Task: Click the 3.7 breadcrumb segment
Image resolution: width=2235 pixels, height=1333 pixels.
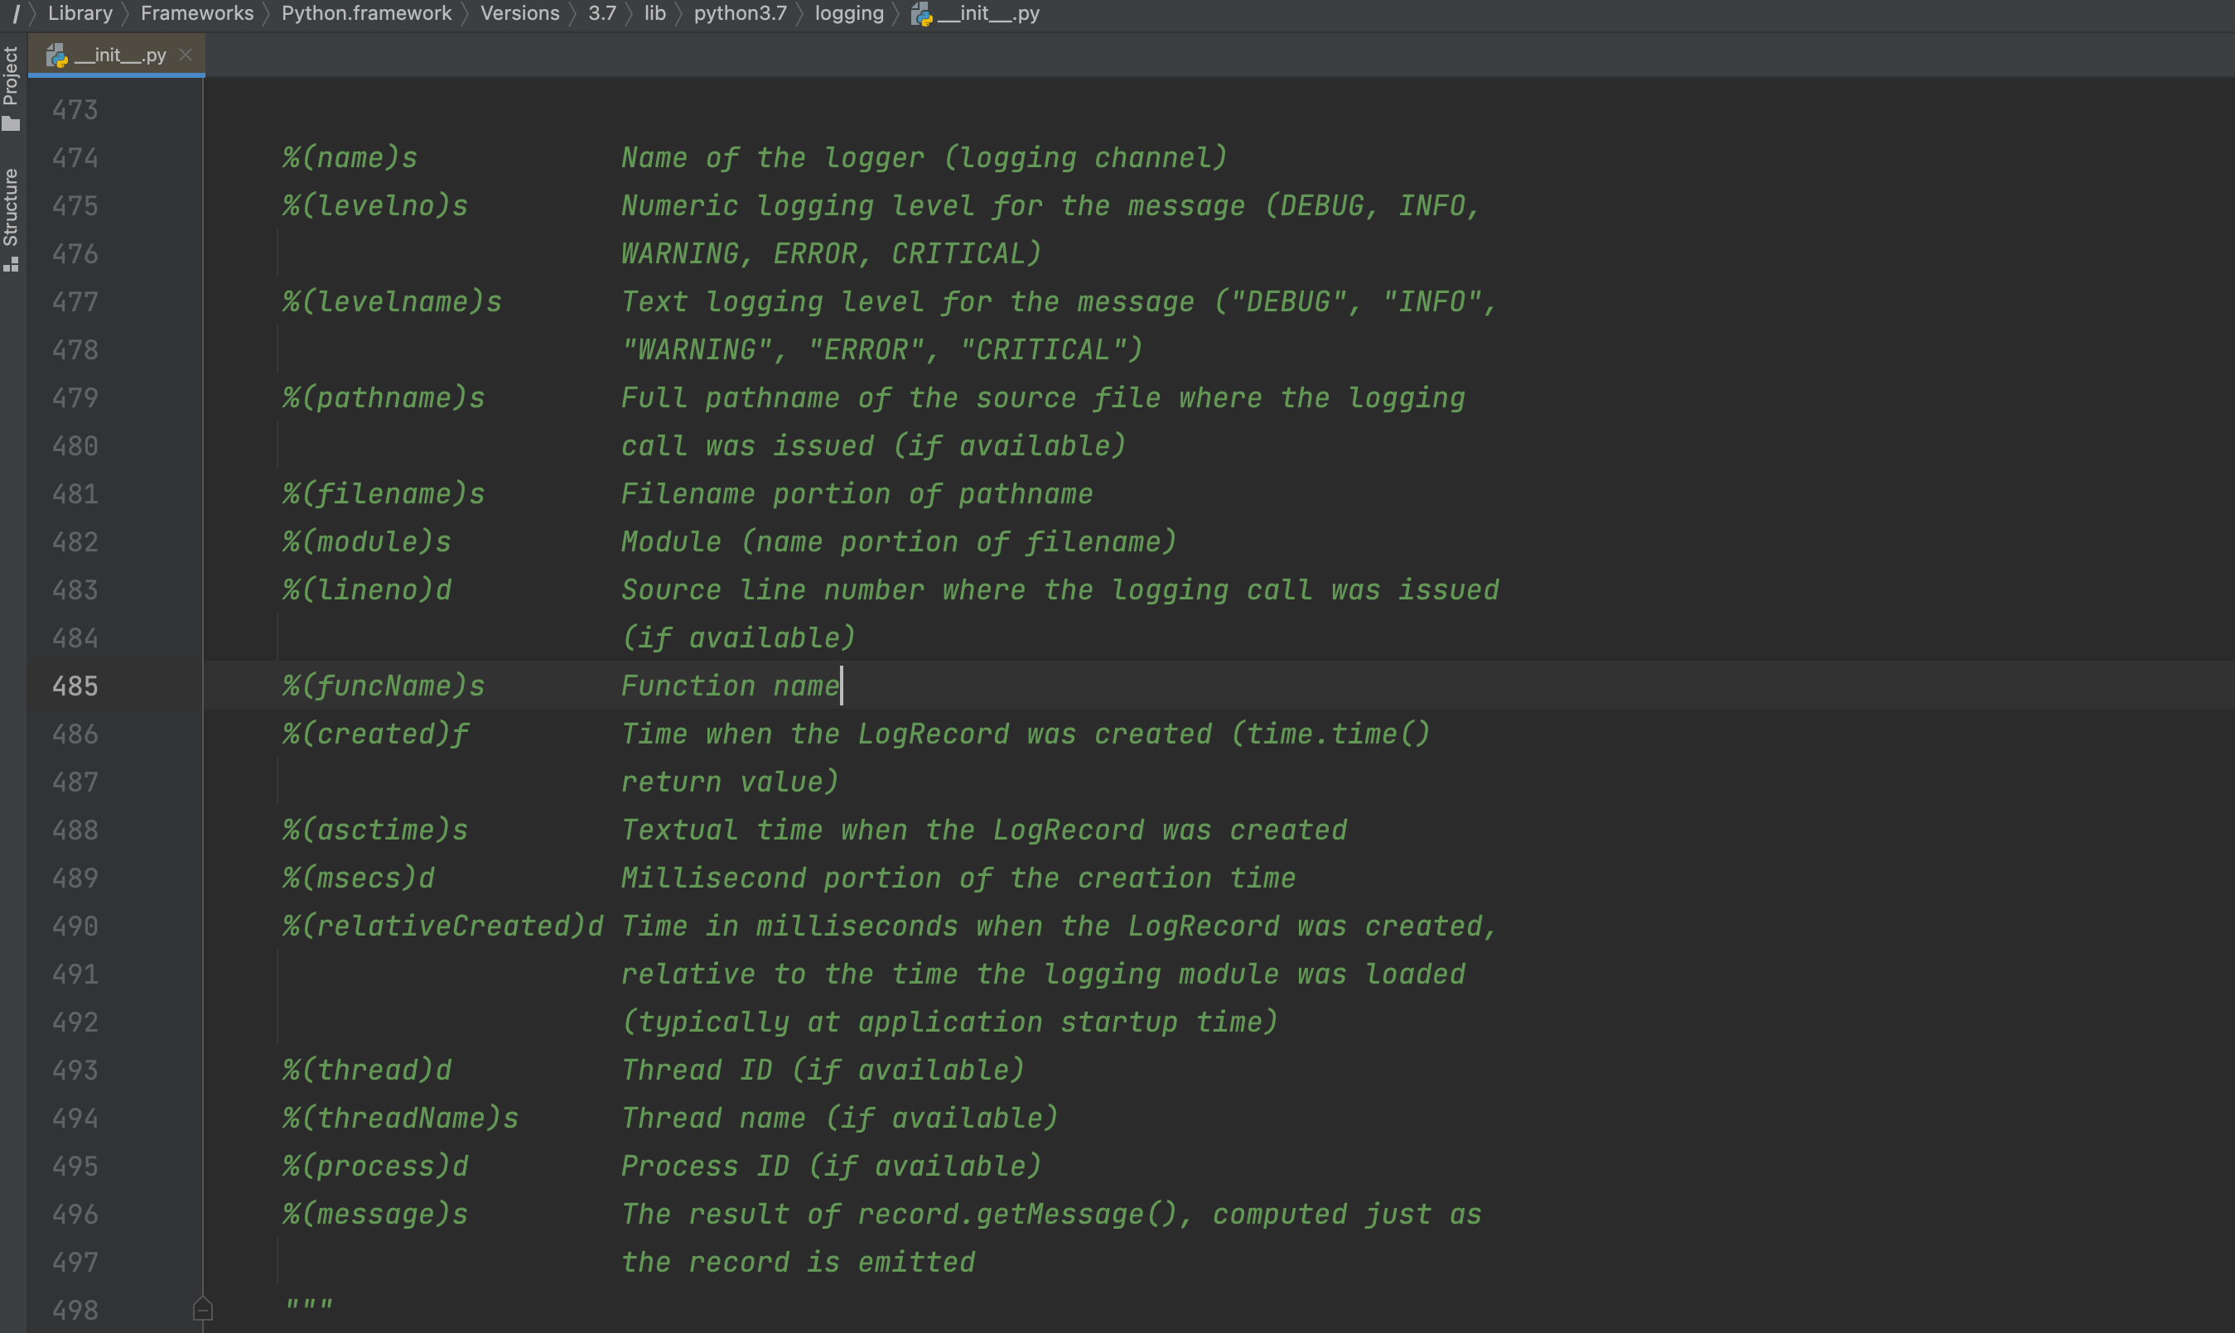Action: [x=602, y=13]
